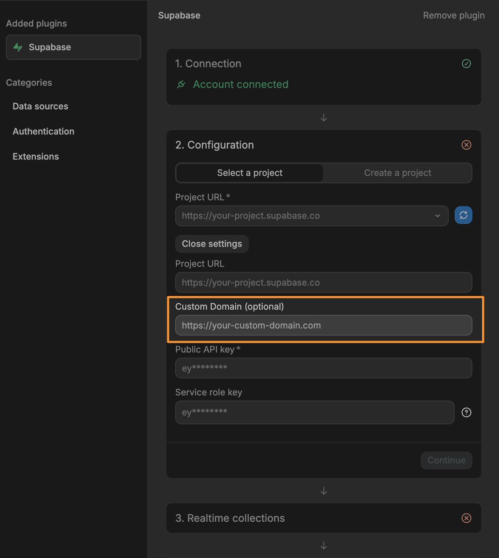Click the Configuration step error status icon
The height and width of the screenshot is (558, 499).
(x=466, y=145)
